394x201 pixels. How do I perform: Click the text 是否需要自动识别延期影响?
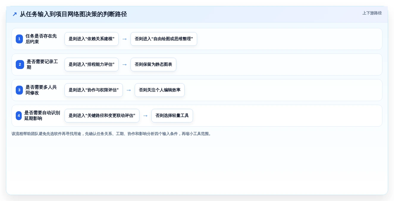pyautogui.click(x=42, y=116)
